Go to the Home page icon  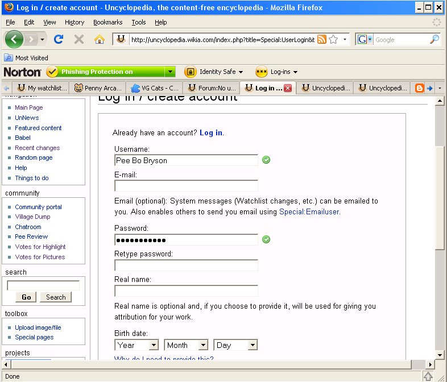pyautogui.click(x=99, y=39)
